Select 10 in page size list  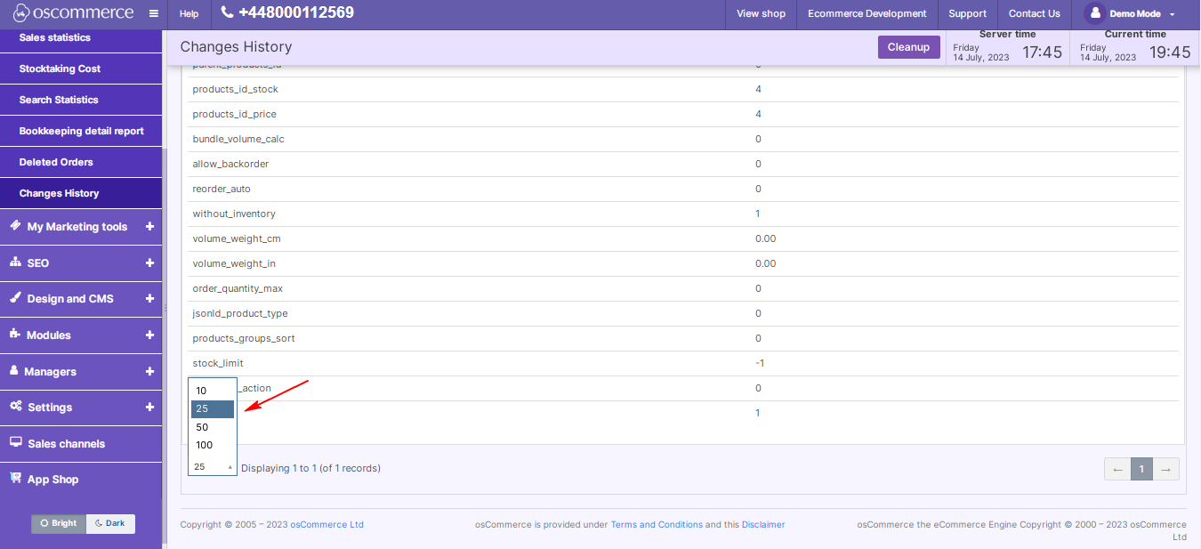click(x=213, y=391)
